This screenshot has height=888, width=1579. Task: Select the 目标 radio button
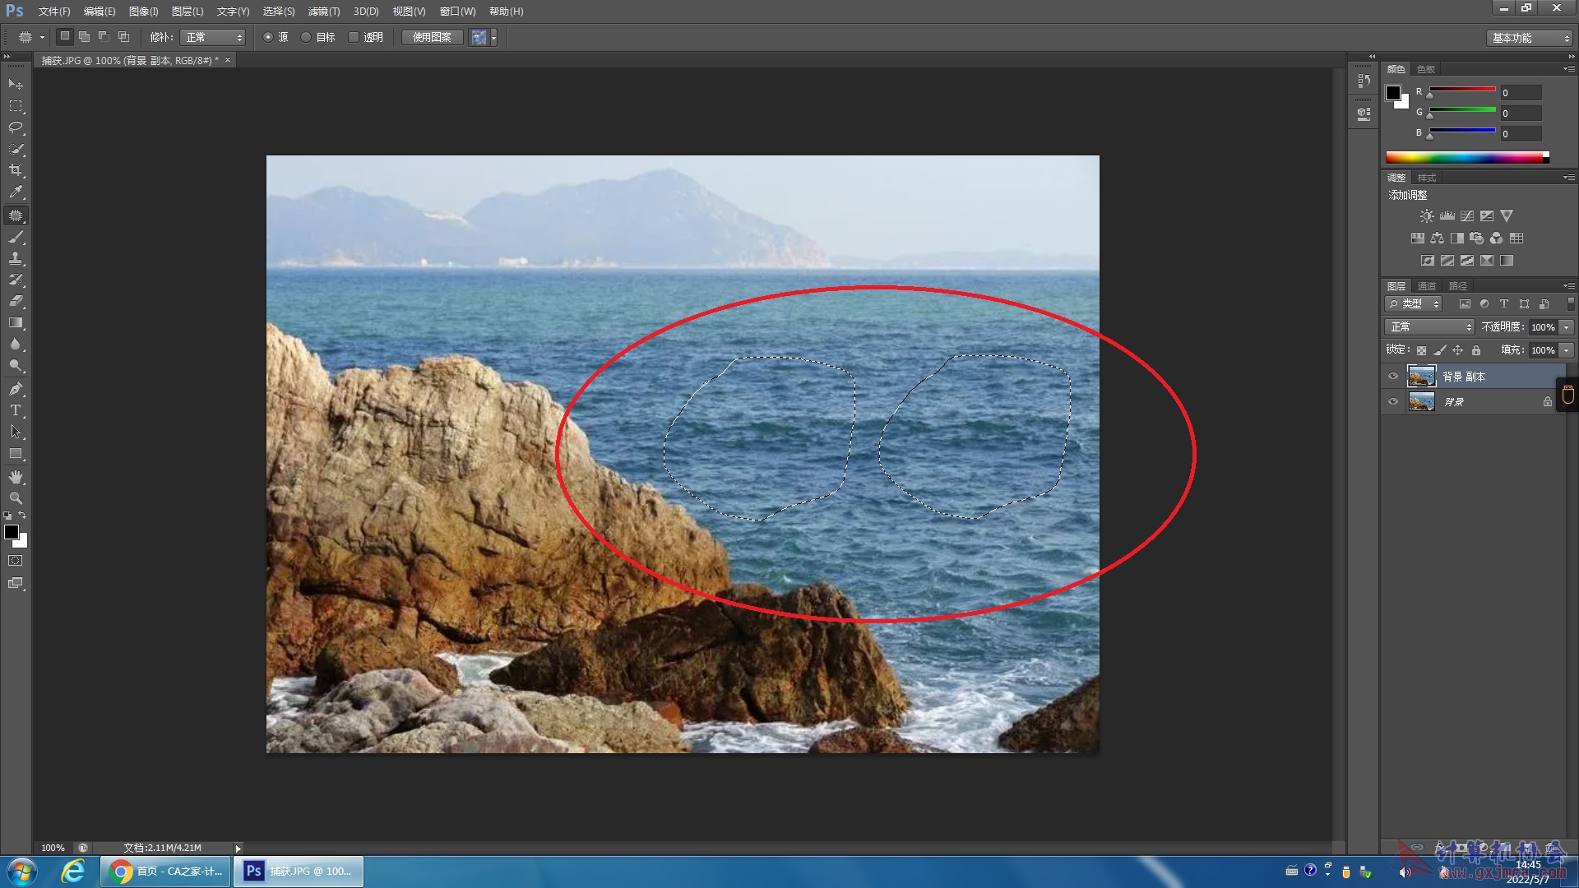pos(306,37)
